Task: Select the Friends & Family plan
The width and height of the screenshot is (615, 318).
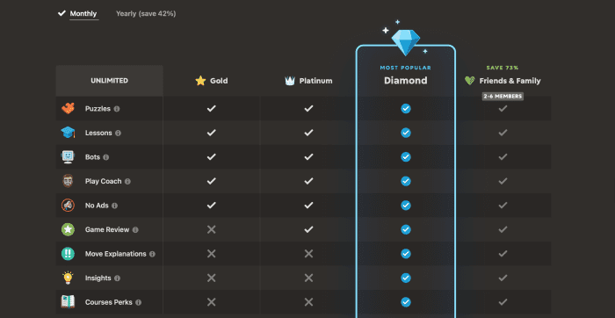Action: (503, 81)
